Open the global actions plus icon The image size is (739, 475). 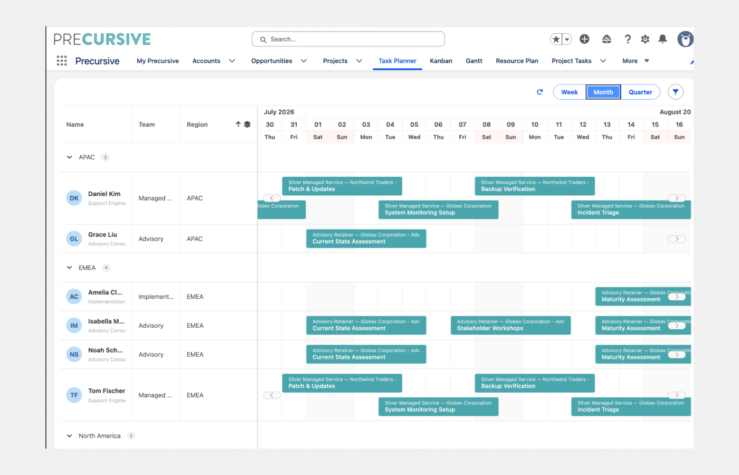[584, 39]
